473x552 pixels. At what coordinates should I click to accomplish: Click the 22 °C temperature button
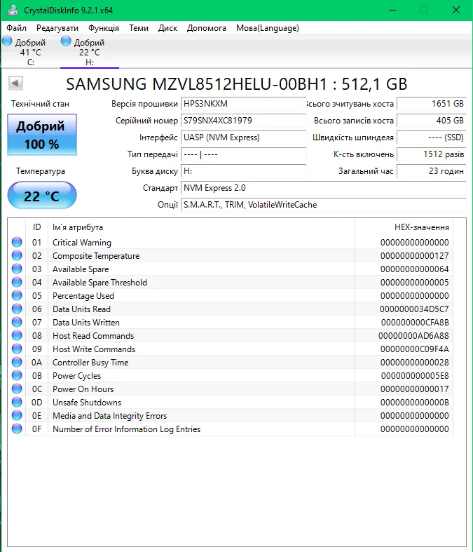pos(42,196)
